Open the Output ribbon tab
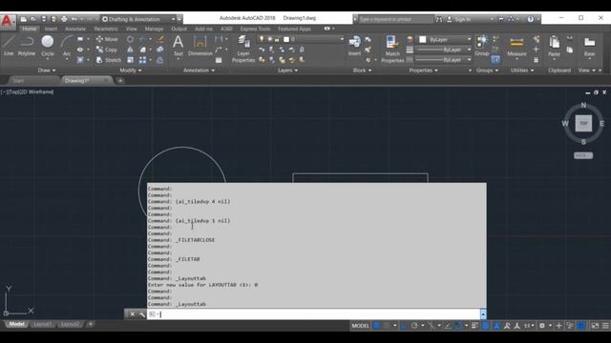Image resolution: width=611 pixels, height=343 pixels. tap(179, 29)
